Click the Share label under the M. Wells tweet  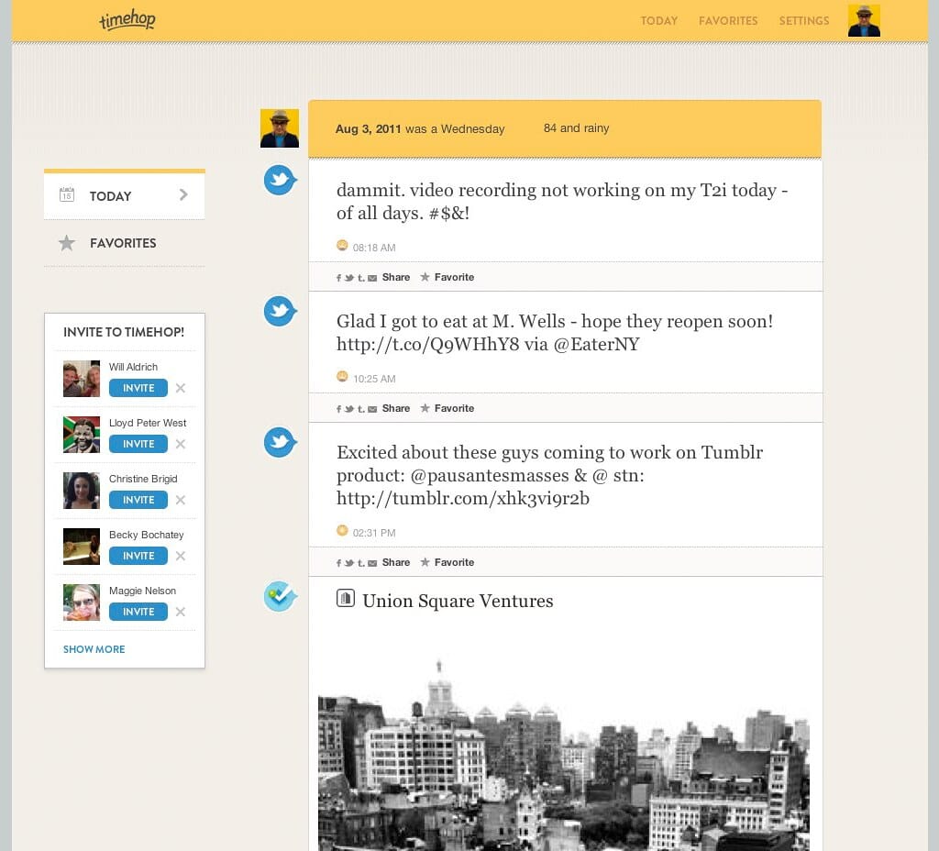point(396,408)
